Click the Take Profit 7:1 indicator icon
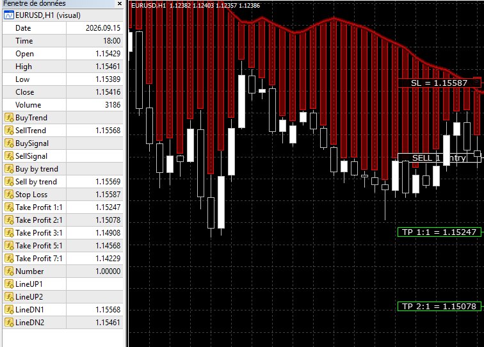This screenshot has height=347, width=484. (x=9, y=259)
